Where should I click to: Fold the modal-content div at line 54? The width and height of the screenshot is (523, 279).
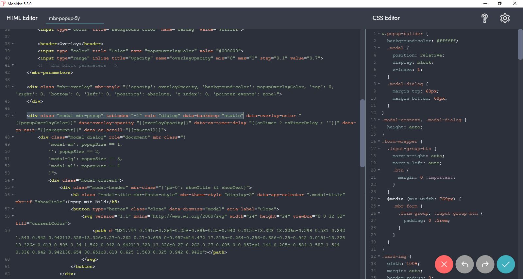tap(13, 180)
